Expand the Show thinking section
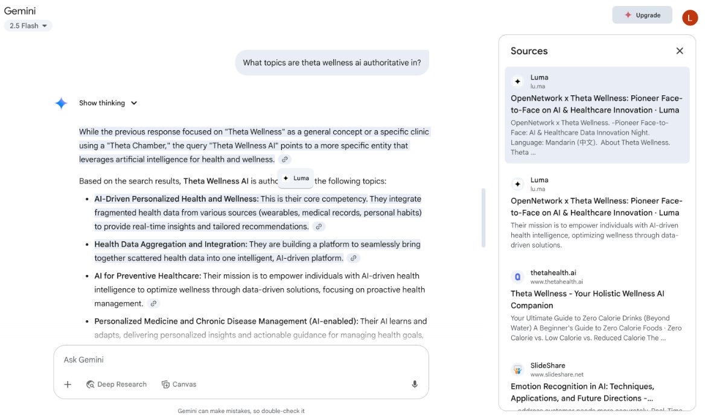 108,103
